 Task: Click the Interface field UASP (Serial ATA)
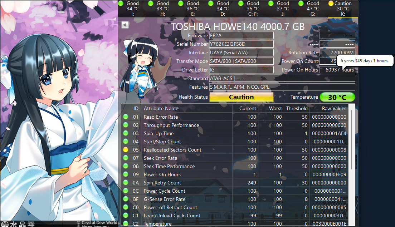(x=242, y=53)
